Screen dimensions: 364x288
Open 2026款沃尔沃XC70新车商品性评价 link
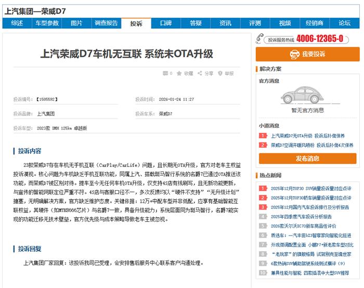click(x=304, y=226)
